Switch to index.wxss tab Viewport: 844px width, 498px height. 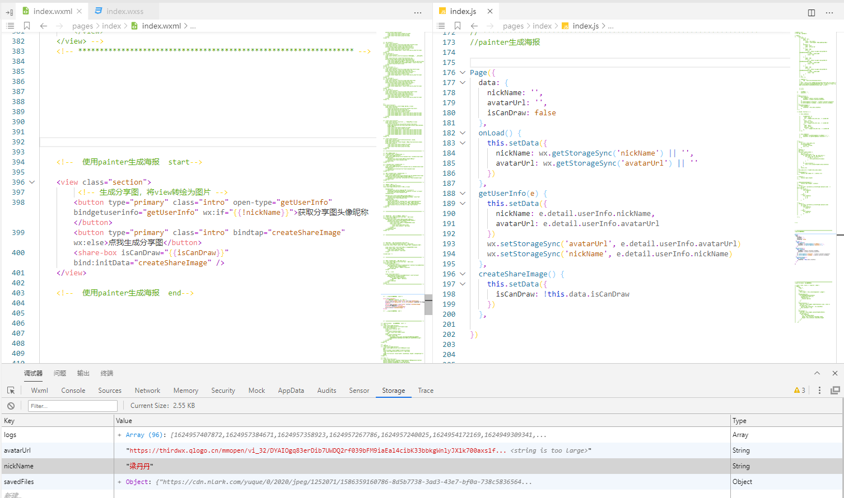coord(125,11)
